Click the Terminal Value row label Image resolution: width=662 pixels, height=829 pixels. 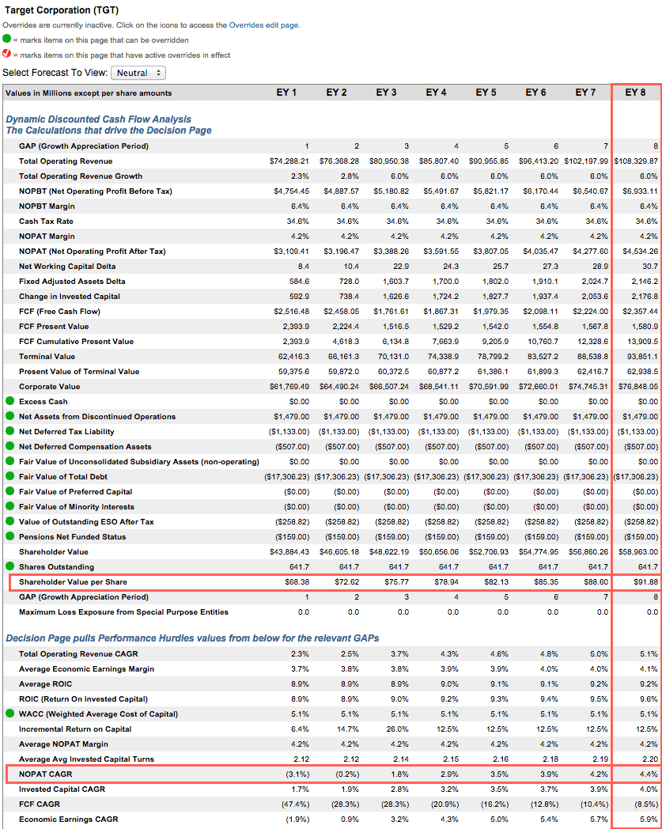tap(47, 356)
